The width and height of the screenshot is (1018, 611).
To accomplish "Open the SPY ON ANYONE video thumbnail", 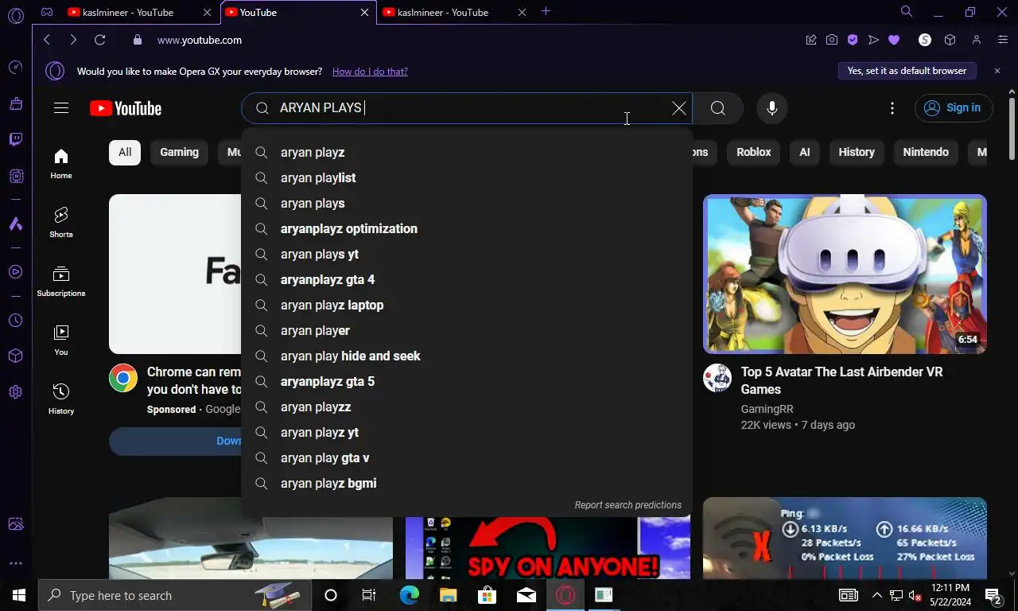I will pos(547,548).
